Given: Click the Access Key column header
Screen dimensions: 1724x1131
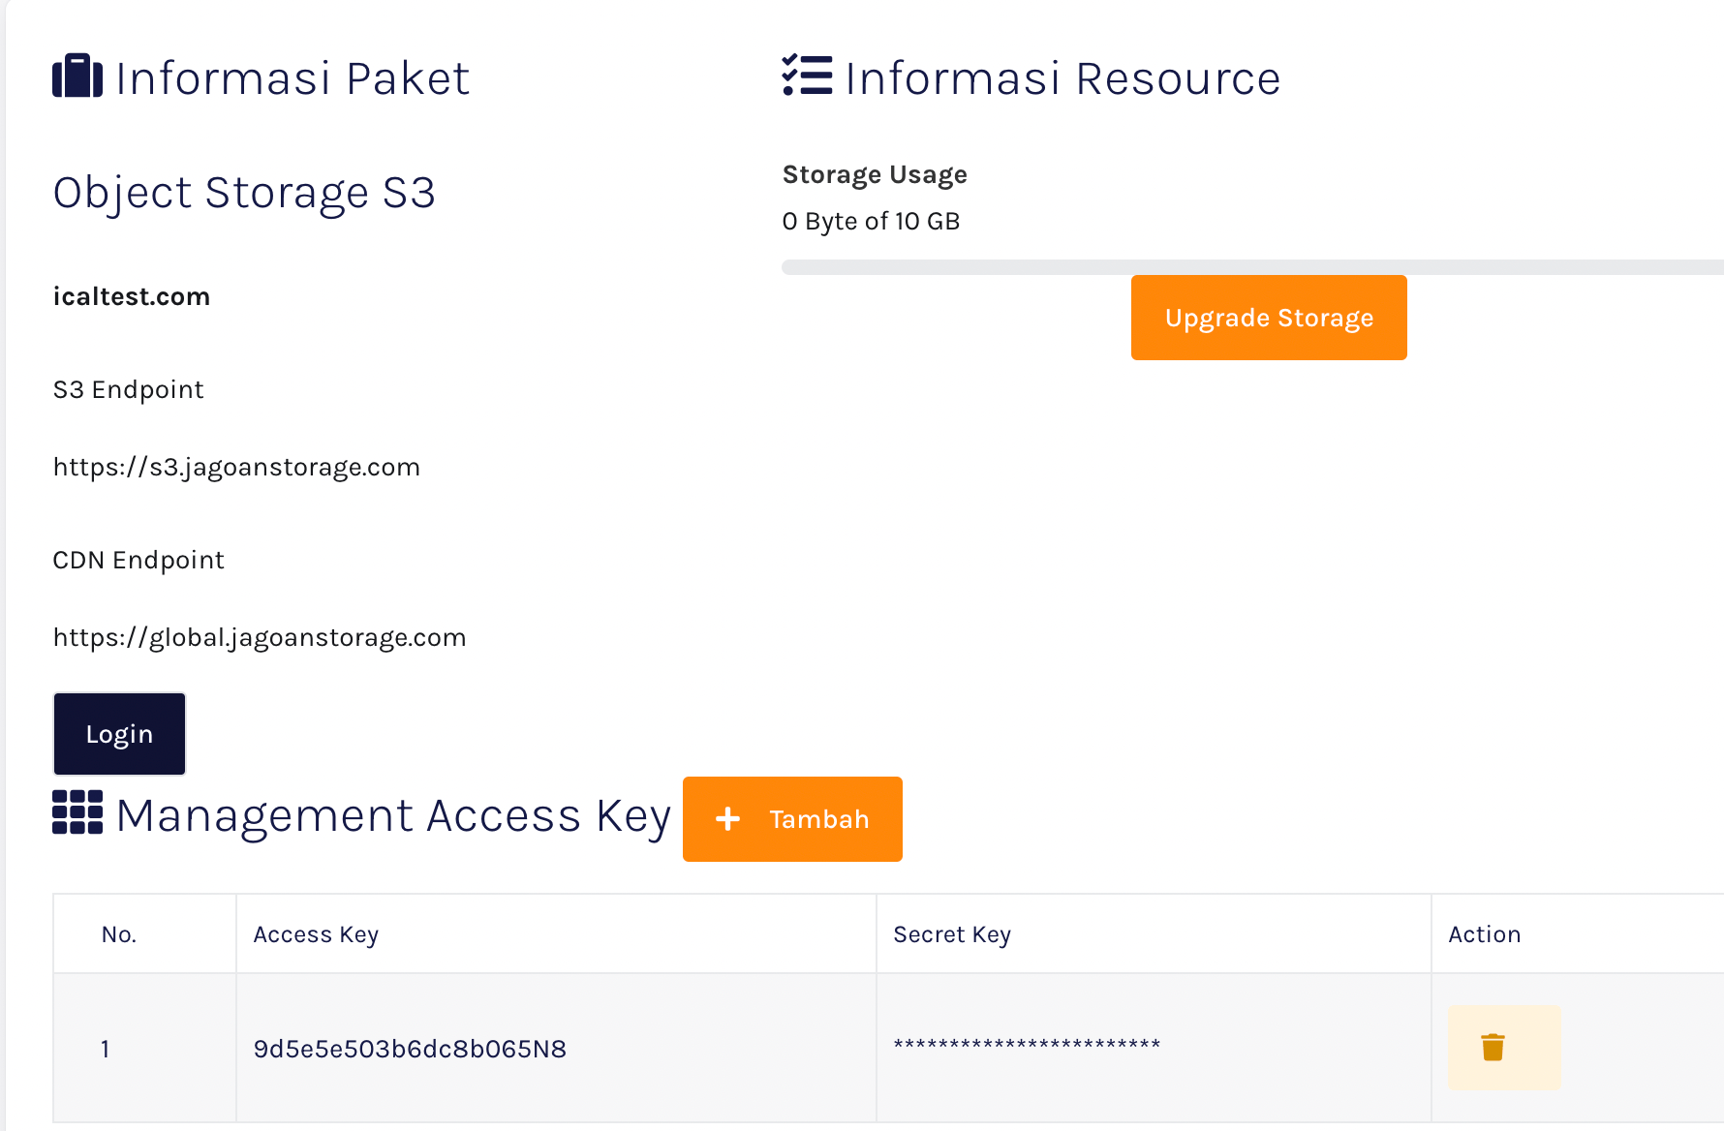Looking at the screenshot, I should click(317, 933).
